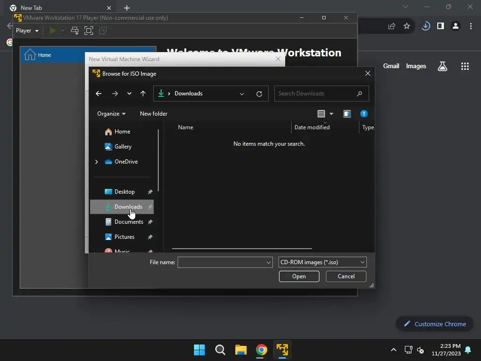
Task: Switch to Chrome from taskbar
Action: [x=262, y=350]
